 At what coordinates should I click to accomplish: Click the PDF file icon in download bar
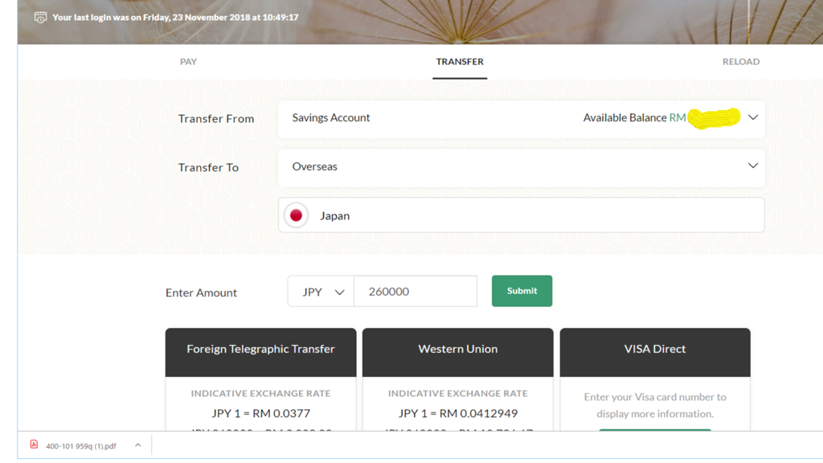(34, 445)
